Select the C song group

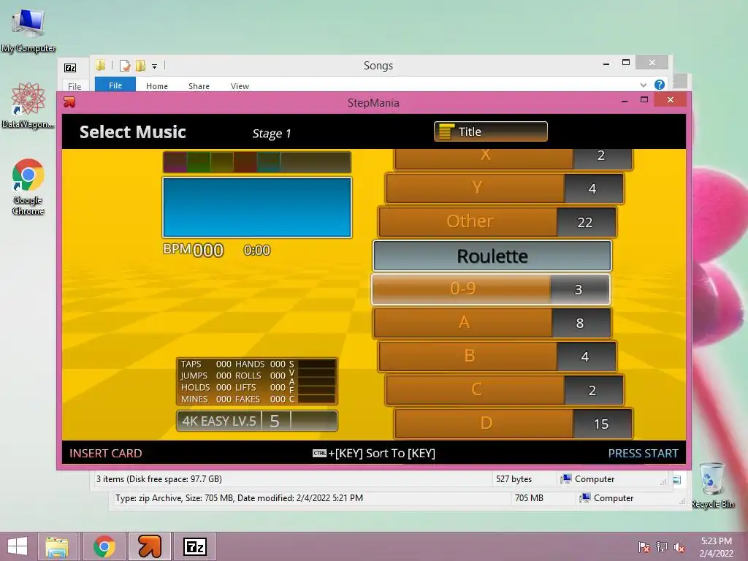505,390
